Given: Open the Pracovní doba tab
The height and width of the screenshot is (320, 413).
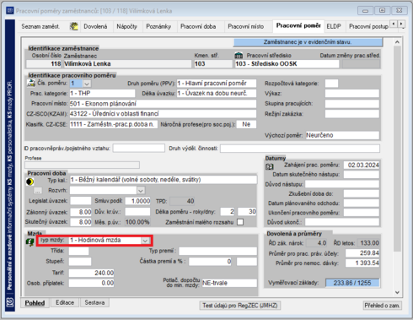Looking at the screenshot, I should (x=198, y=26).
